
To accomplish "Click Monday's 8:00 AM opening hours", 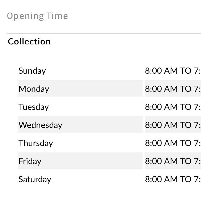I will (x=173, y=89).
